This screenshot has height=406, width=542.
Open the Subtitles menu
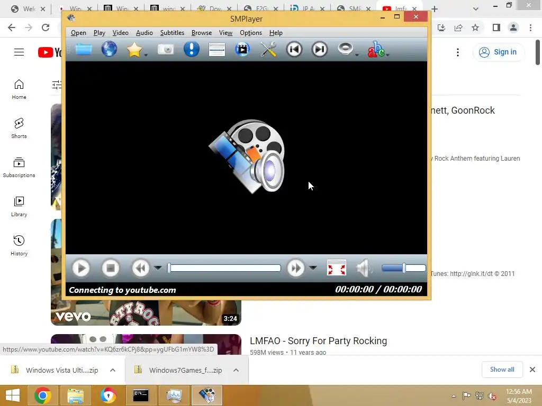172,33
